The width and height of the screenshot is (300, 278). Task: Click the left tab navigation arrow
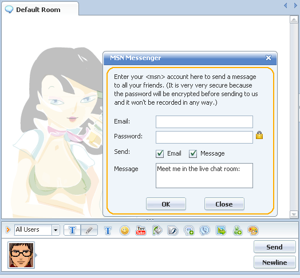(x=286, y=5)
